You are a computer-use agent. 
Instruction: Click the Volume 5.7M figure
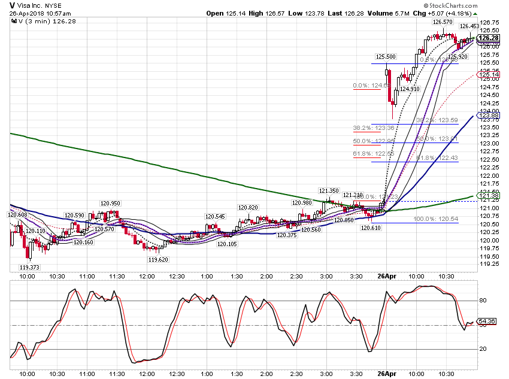pyautogui.click(x=388, y=13)
